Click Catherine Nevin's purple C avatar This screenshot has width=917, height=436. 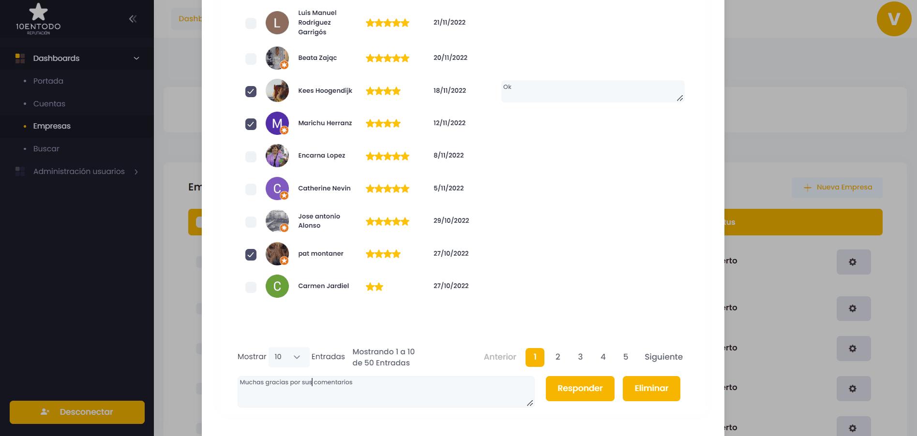click(x=277, y=189)
